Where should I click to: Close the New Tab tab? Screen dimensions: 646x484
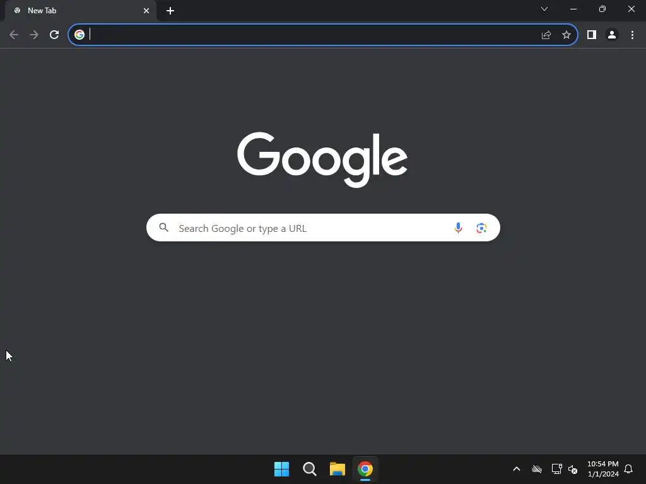pos(146,11)
